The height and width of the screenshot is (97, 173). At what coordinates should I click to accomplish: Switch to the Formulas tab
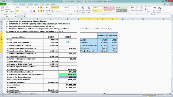[x=30, y=4]
